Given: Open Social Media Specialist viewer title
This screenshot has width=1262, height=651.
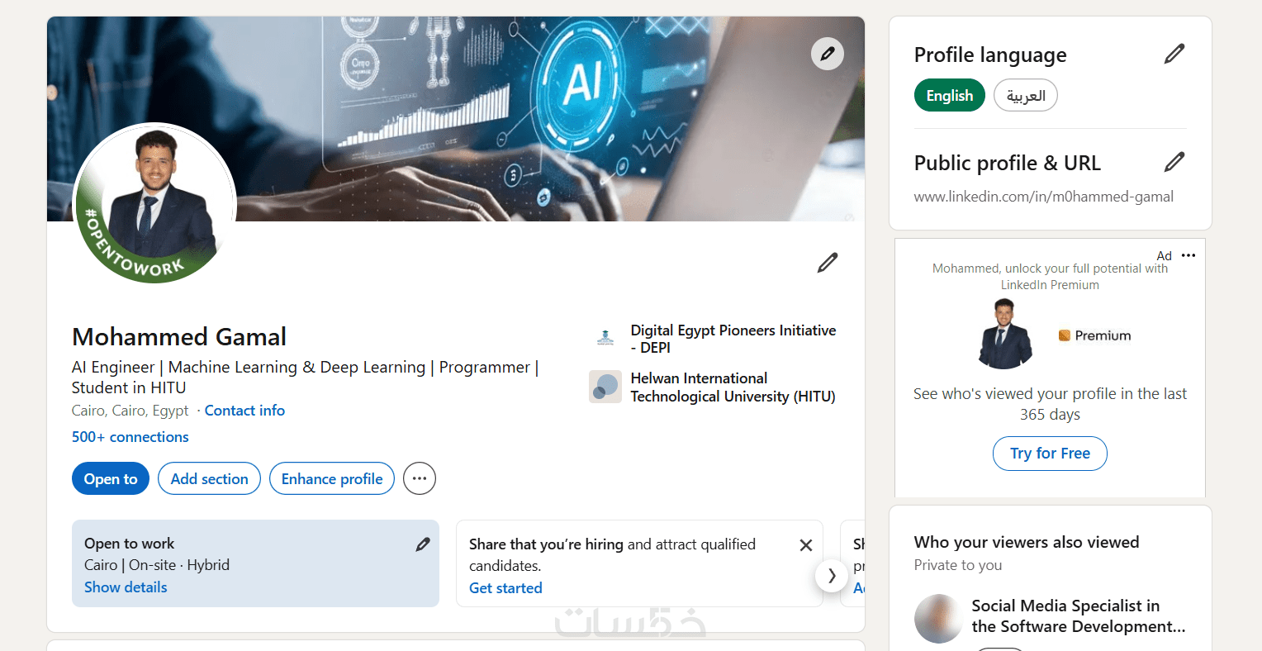Looking at the screenshot, I should [x=1079, y=616].
